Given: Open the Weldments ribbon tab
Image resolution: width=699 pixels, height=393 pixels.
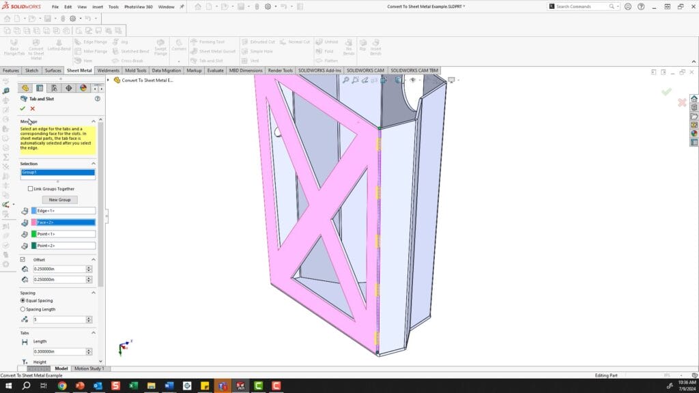Looking at the screenshot, I should pyautogui.click(x=108, y=70).
